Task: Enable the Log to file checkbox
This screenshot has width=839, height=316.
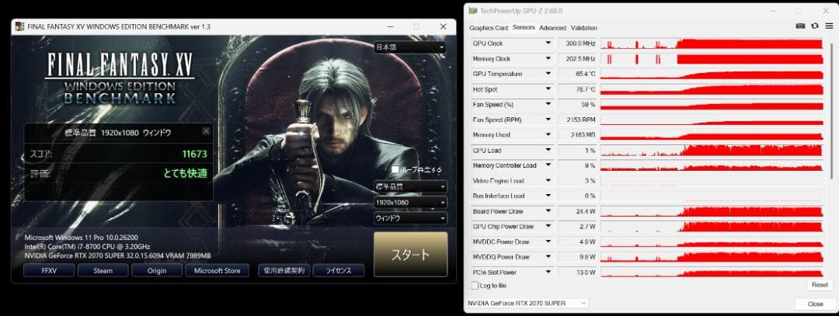Action: tap(475, 286)
